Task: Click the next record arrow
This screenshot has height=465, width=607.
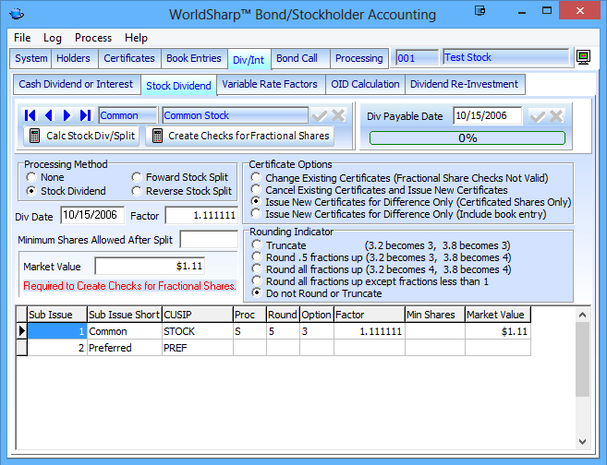Action: [67, 115]
